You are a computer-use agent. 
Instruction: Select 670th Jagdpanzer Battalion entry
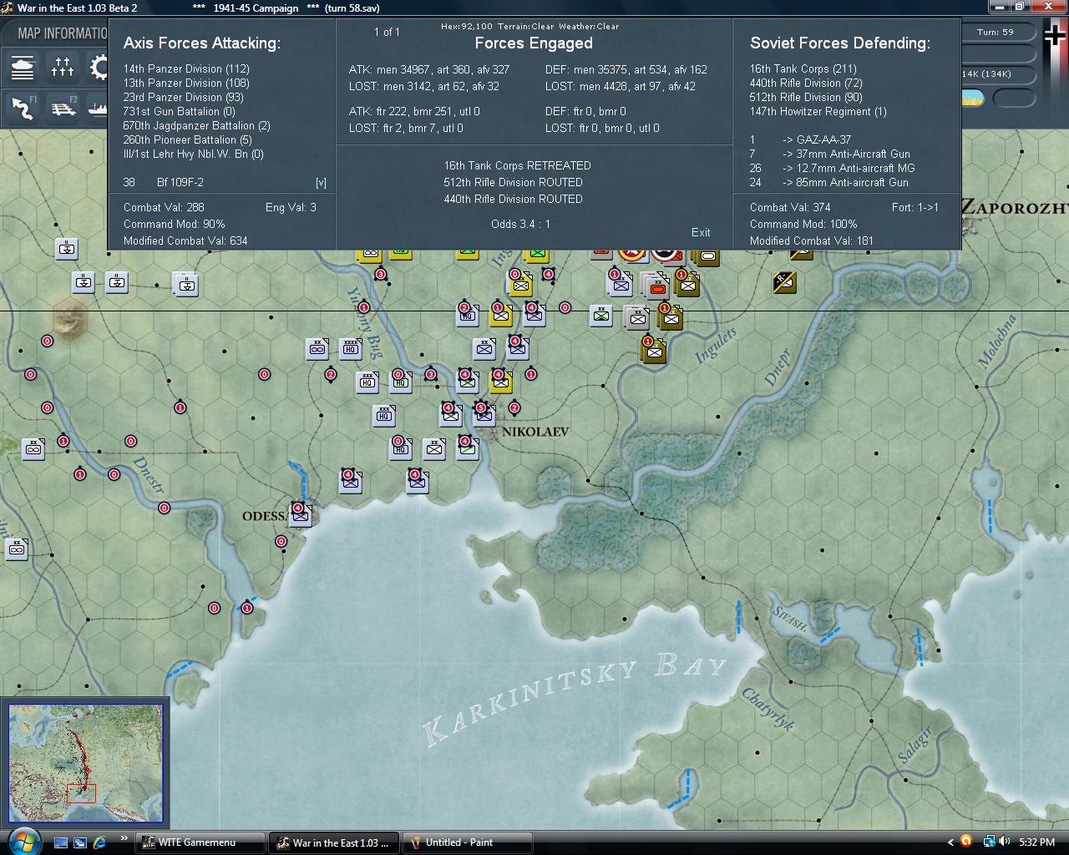coord(196,125)
